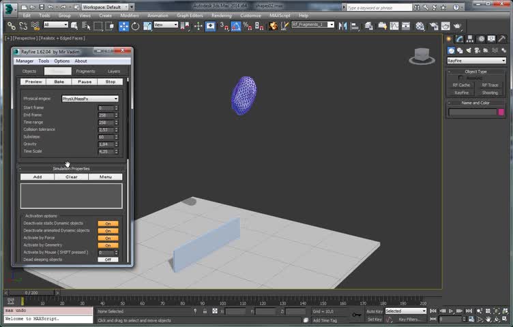Click the Align tool icon
The image size is (513, 327).
pyautogui.click(x=355, y=26)
